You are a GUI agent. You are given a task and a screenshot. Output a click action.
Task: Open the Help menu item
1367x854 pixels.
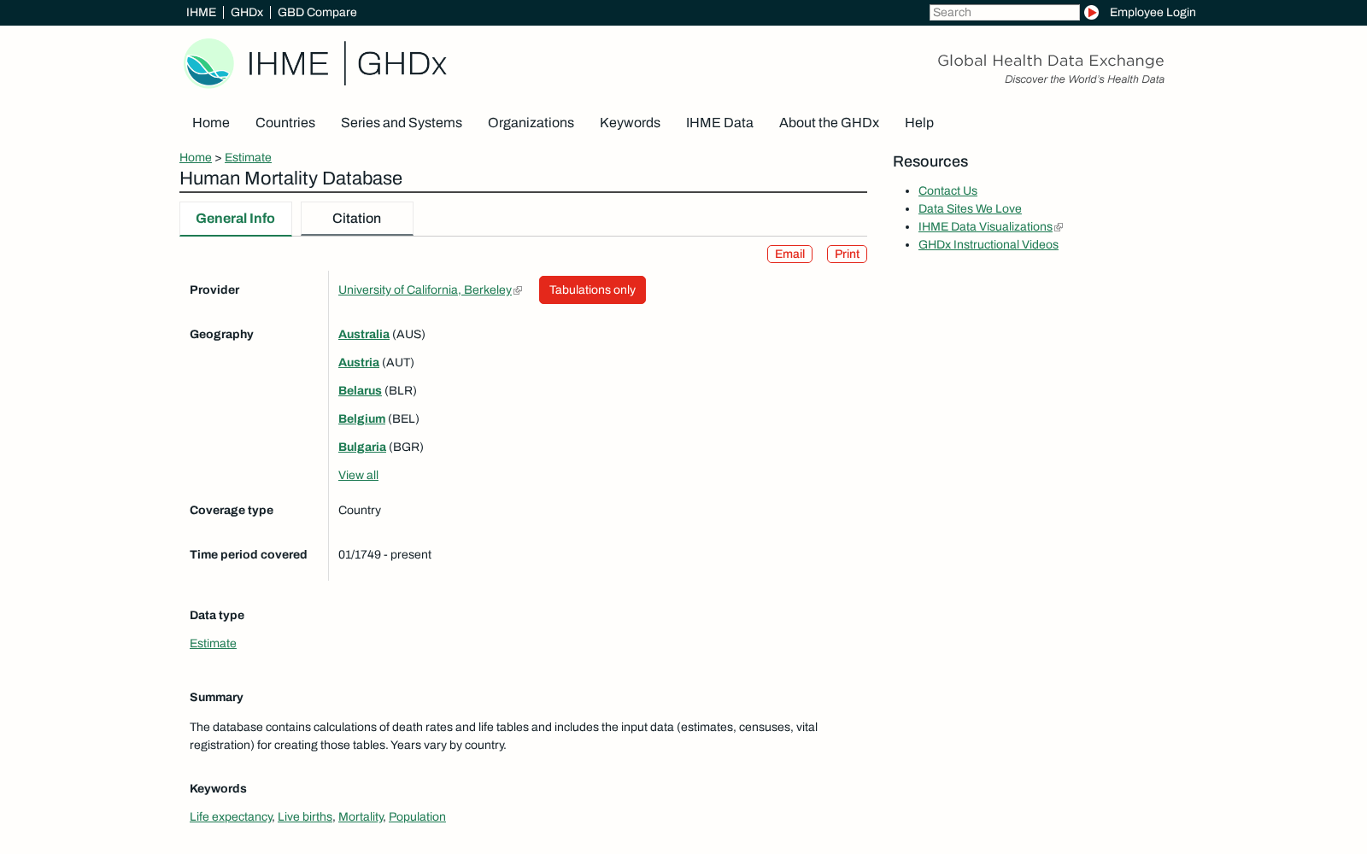coord(919,123)
